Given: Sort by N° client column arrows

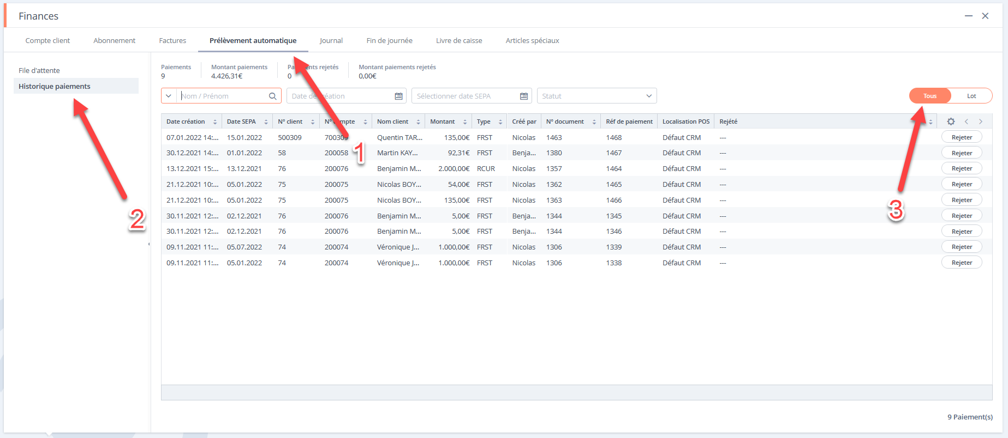Looking at the screenshot, I should [x=313, y=122].
